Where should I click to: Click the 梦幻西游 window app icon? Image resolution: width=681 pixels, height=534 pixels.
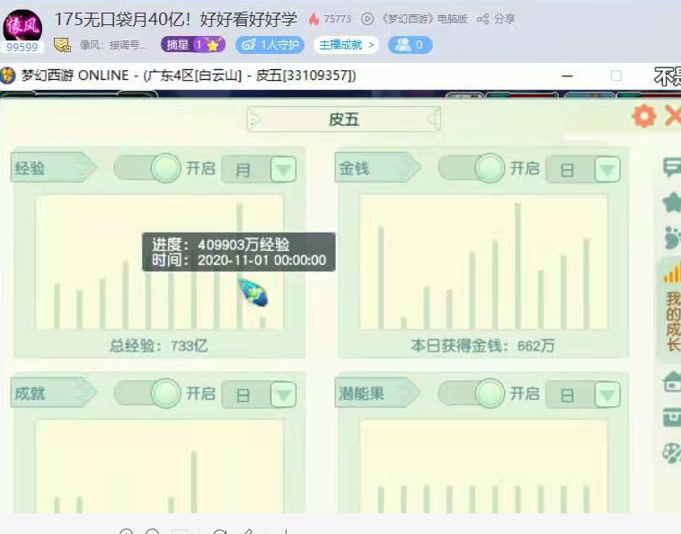(x=7, y=76)
